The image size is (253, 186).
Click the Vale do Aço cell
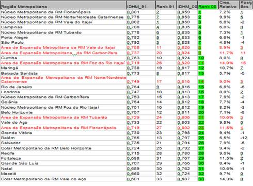click(x=64, y=123)
